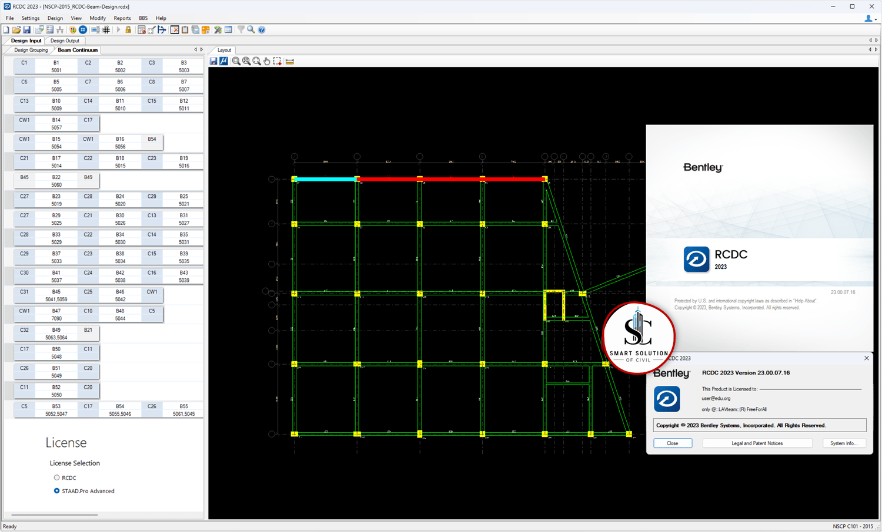Viewport: 882px width, 532px height.
Task: Select beam B47 7090 in the list
Action: coord(56,315)
